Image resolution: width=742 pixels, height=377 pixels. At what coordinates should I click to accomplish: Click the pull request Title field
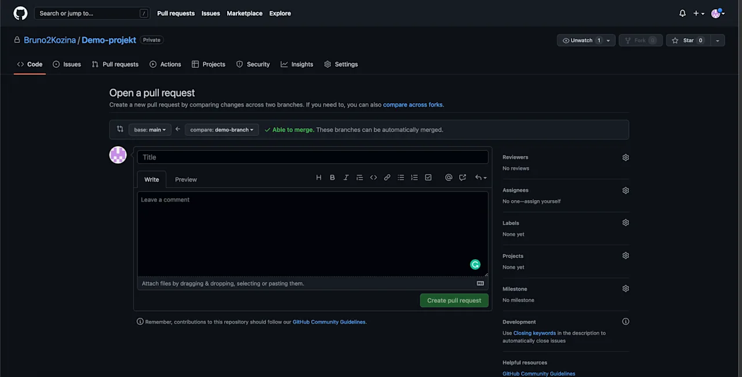point(313,157)
